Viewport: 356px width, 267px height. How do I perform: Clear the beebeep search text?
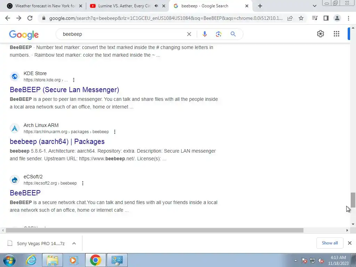[189, 34]
